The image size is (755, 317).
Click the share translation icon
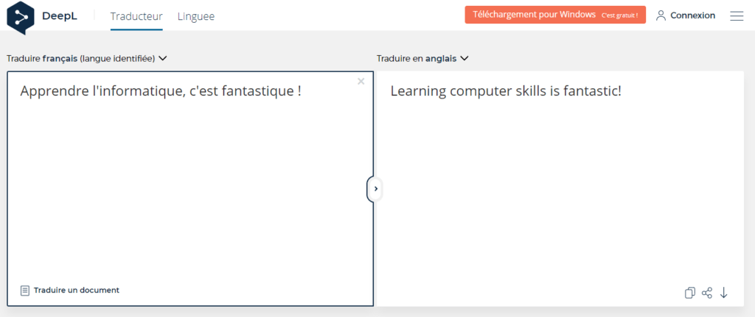tap(707, 293)
